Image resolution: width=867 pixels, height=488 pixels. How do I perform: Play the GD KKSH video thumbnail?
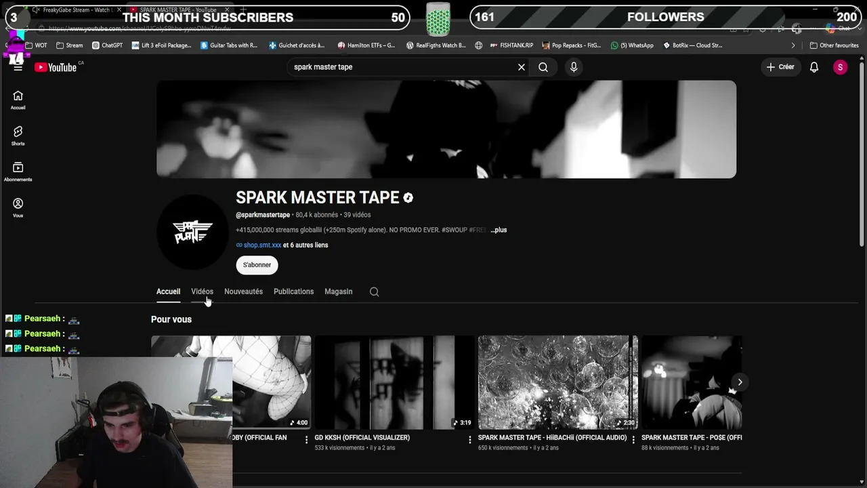[x=394, y=382]
